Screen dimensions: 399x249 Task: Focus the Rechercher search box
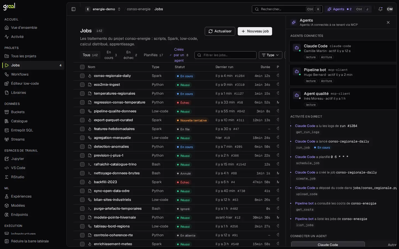[x=287, y=9]
